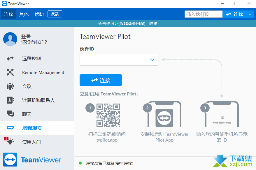Click the tvpilot.app QR code
The image size is (256, 170).
108,115
